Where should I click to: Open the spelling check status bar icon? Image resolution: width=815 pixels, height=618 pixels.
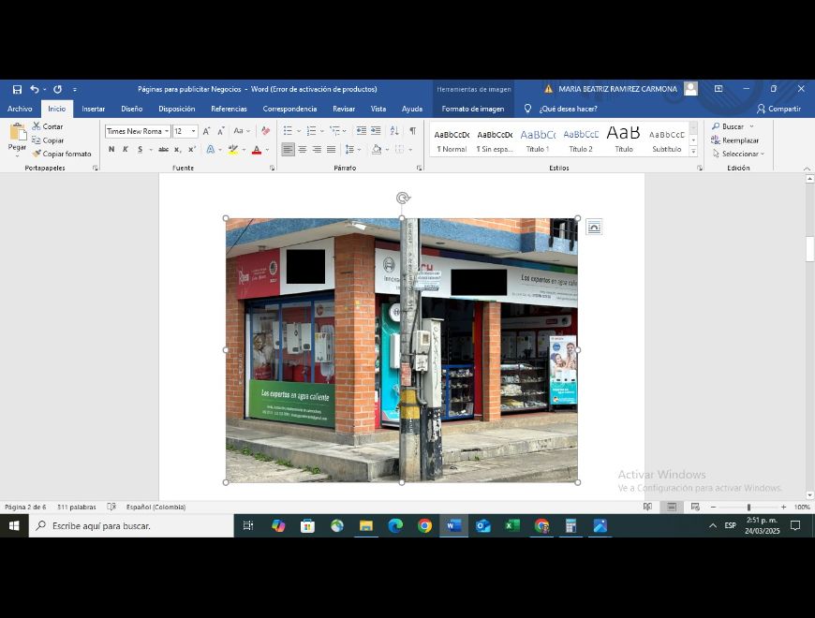(111, 507)
